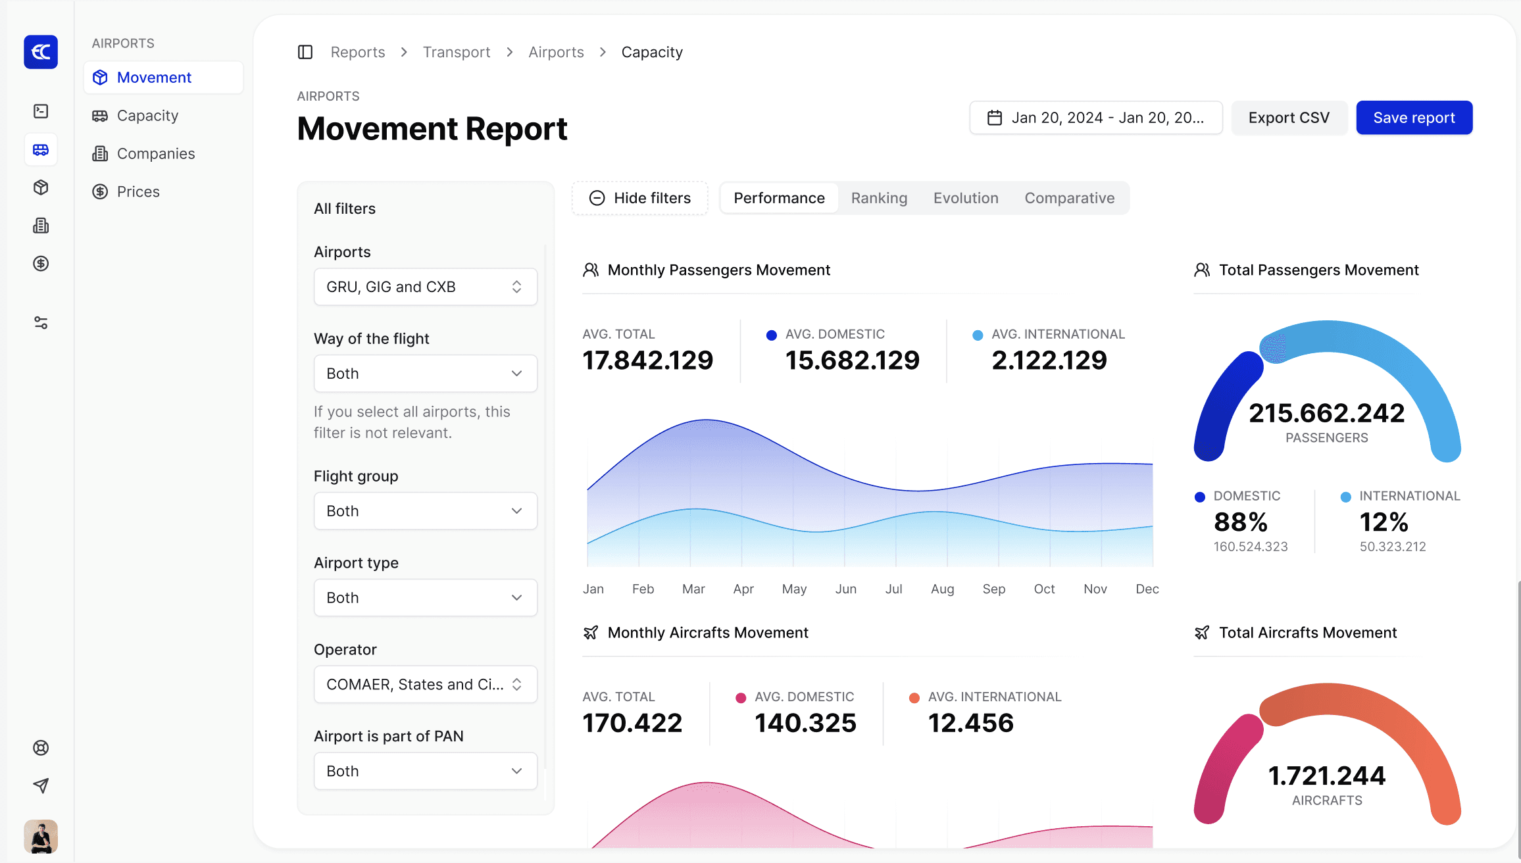The width and height of the screenshot is (1521, 863).
Task: Switch to the Ranking tab
Action: click(879, 198)
